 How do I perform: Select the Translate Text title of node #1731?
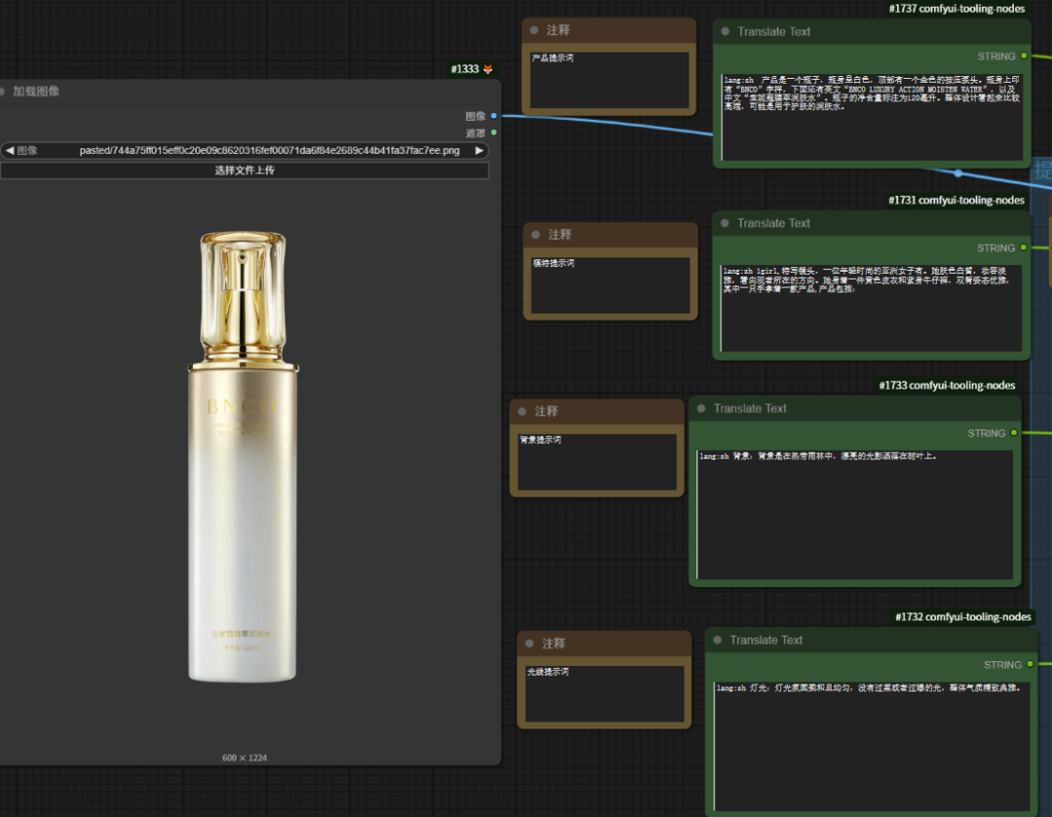click(772, 223)
